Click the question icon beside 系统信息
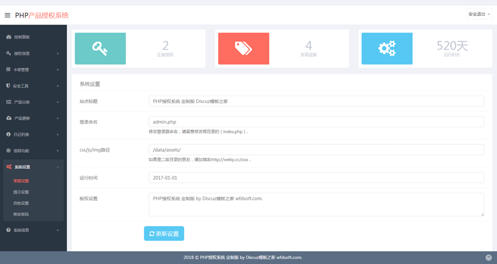This screenshot has width=497, height=264. click(x=8, y=230)
